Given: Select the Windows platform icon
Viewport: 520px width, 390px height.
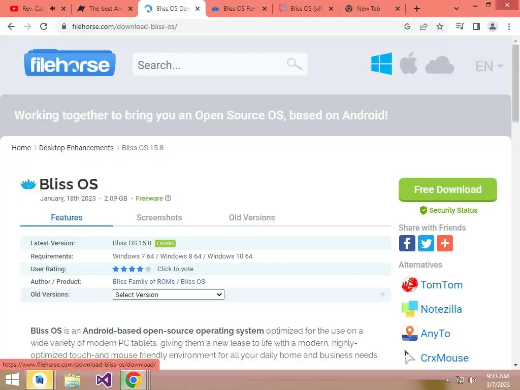Looking at the screenshot, I should tap(381, 63).
